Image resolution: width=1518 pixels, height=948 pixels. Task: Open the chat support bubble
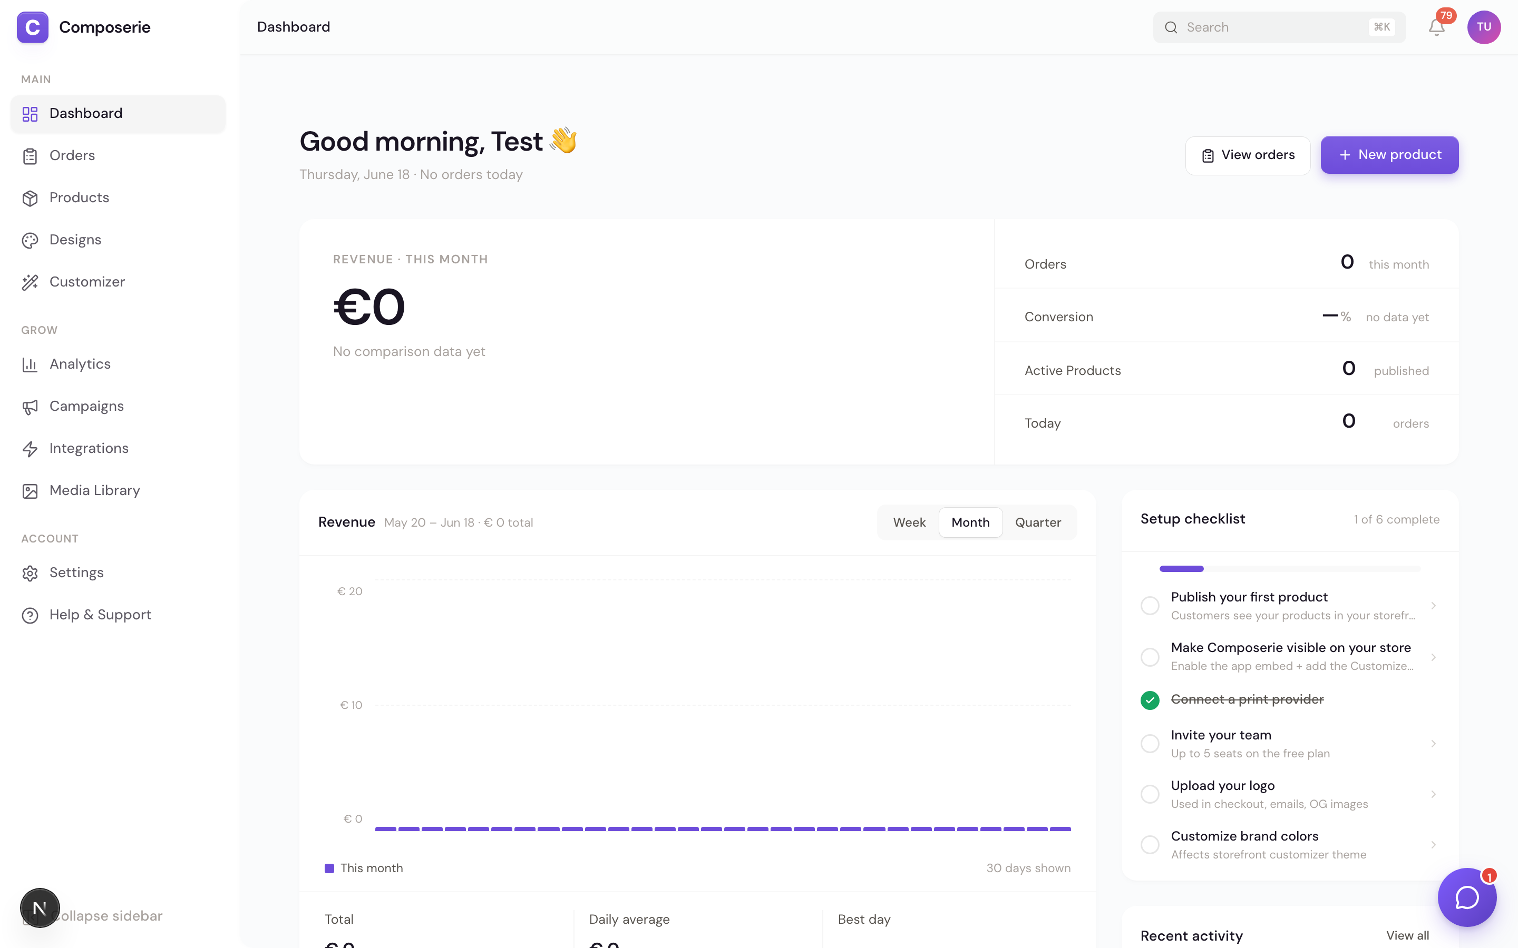[x=1467, y=897]
